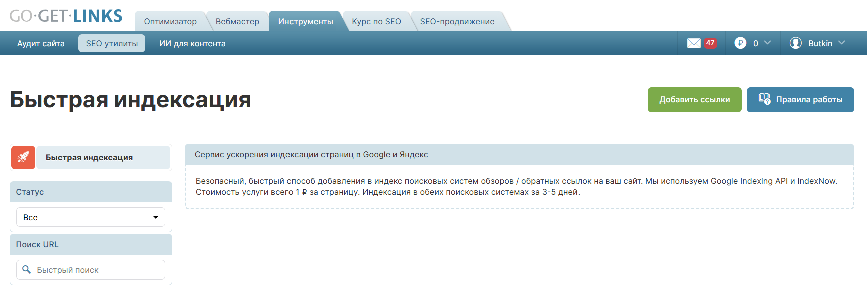Open the Курс по SEO tab
The height and width of the screenshot is (294, 867).
pyautogui.click(x=376, y=22)
